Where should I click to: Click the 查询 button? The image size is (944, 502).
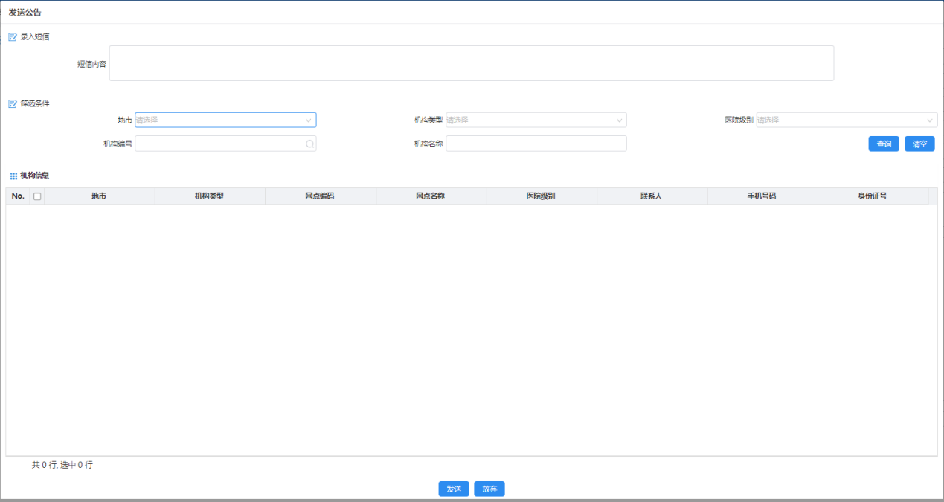884,144
